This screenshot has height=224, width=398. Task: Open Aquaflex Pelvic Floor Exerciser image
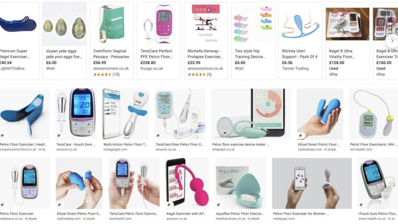pos(241,183)
